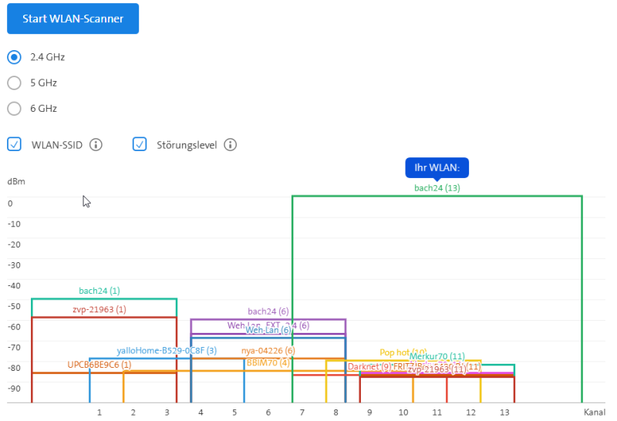Pick the yalloHome-B529-0C8F (3) network label
This screenshot has width=617, height=421.
tap(167, 351)
